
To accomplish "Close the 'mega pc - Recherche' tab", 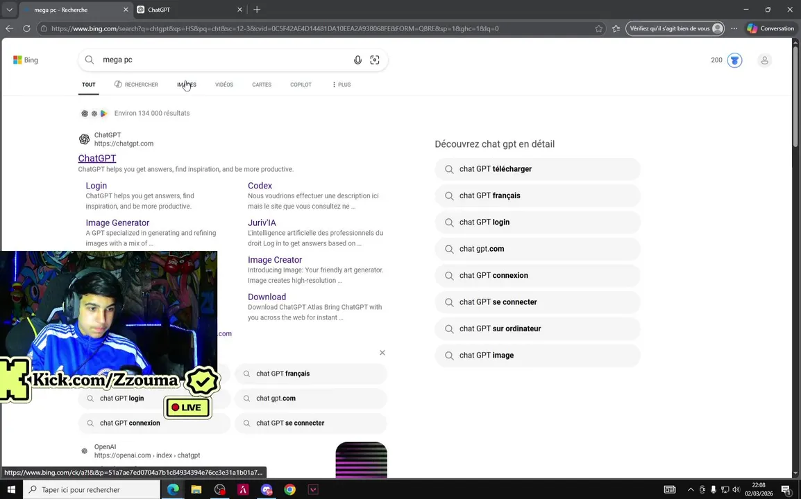I will click(x=126, y=10).
